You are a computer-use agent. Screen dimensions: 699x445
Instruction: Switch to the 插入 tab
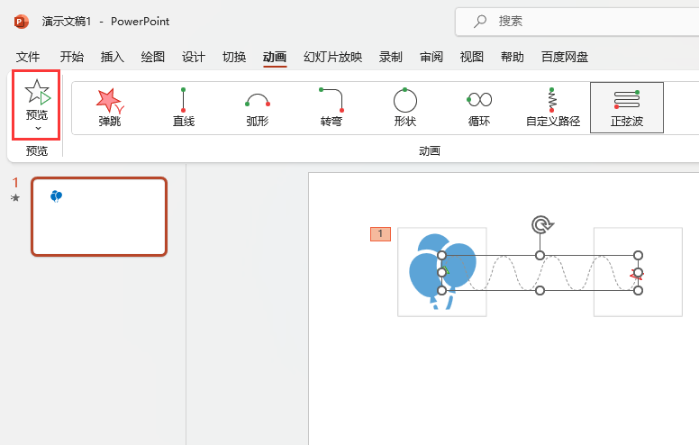(x=113, y=57)
